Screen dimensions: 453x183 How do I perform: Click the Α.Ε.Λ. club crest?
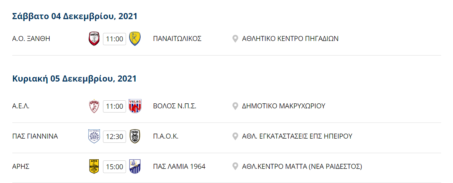tap(94, 106)
